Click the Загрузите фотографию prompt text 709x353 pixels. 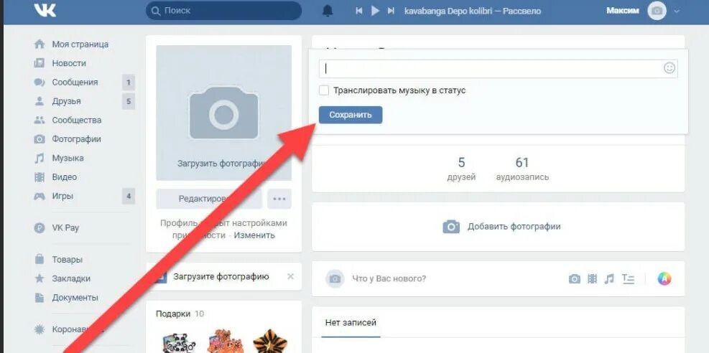tap(221, 276)
